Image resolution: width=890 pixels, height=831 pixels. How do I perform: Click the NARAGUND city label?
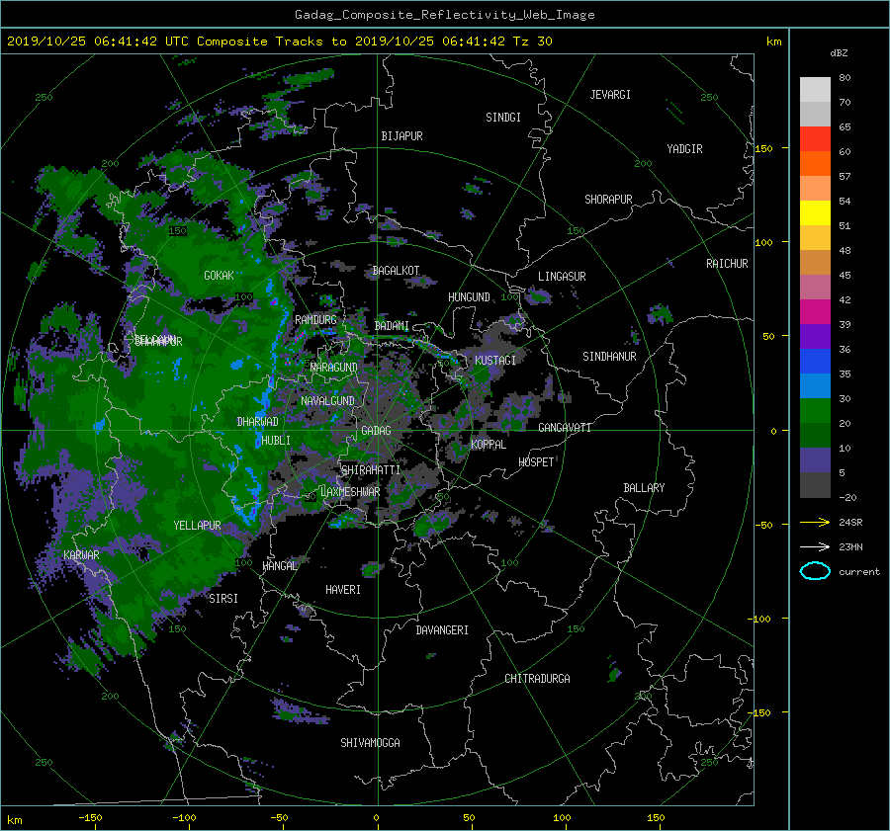334,368
